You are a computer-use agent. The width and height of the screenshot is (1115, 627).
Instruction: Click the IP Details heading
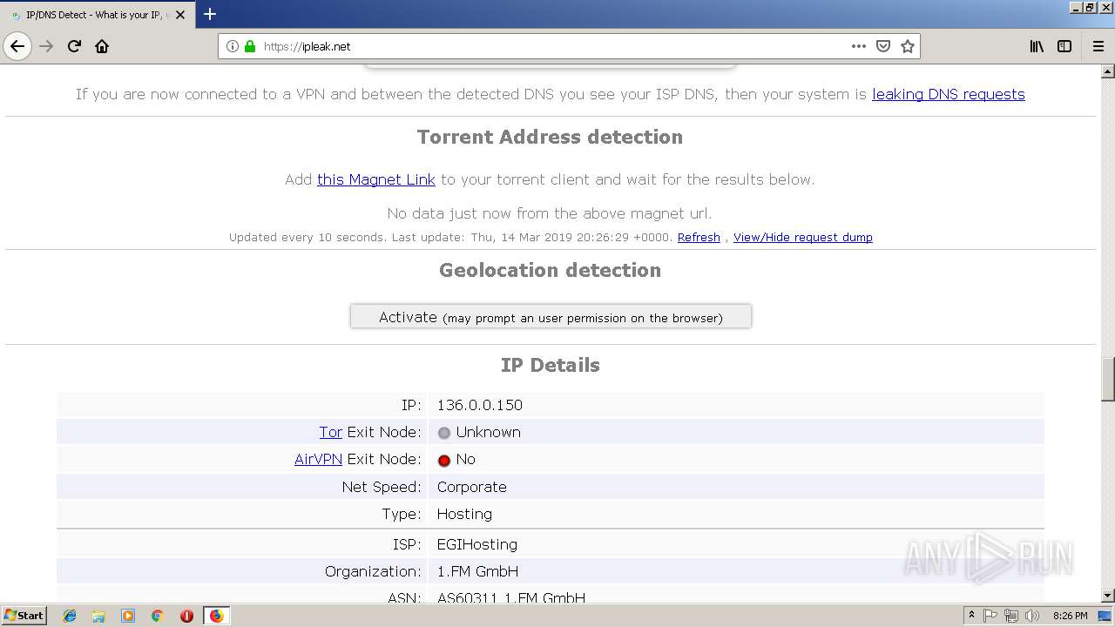pos(550,365)
